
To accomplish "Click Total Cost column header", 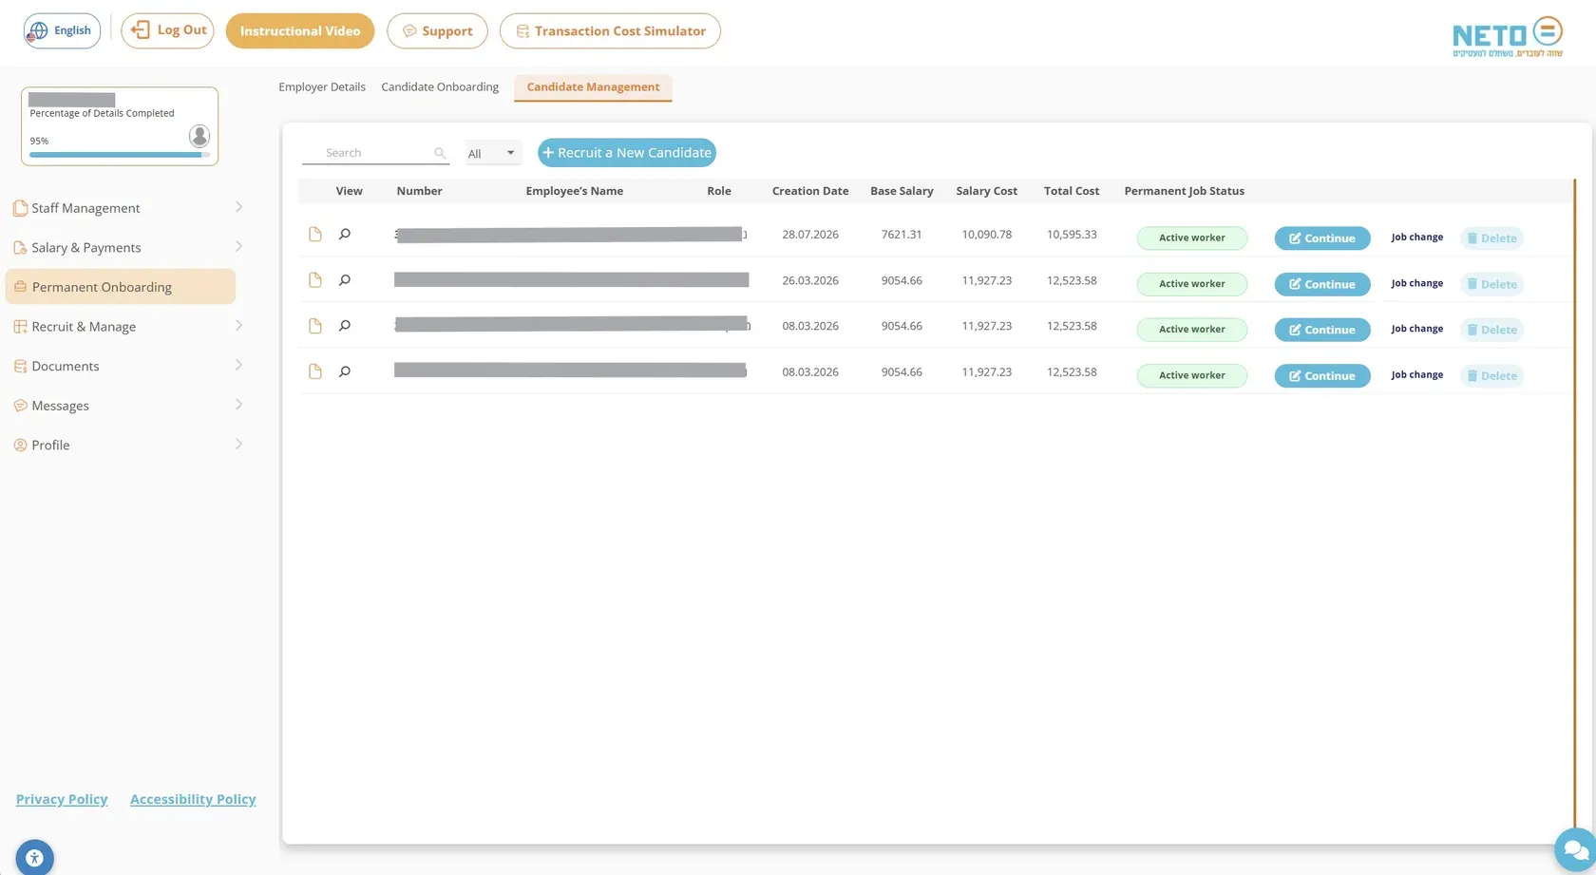I will [1072, 191].
